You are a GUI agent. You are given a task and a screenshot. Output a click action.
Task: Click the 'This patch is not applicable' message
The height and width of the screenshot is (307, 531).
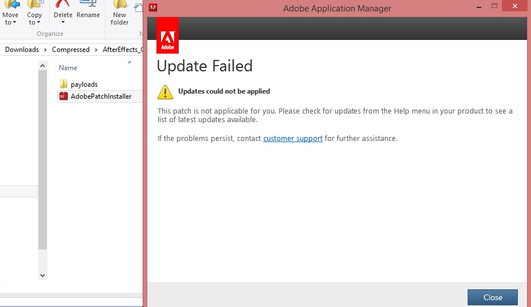click(335, 115)
